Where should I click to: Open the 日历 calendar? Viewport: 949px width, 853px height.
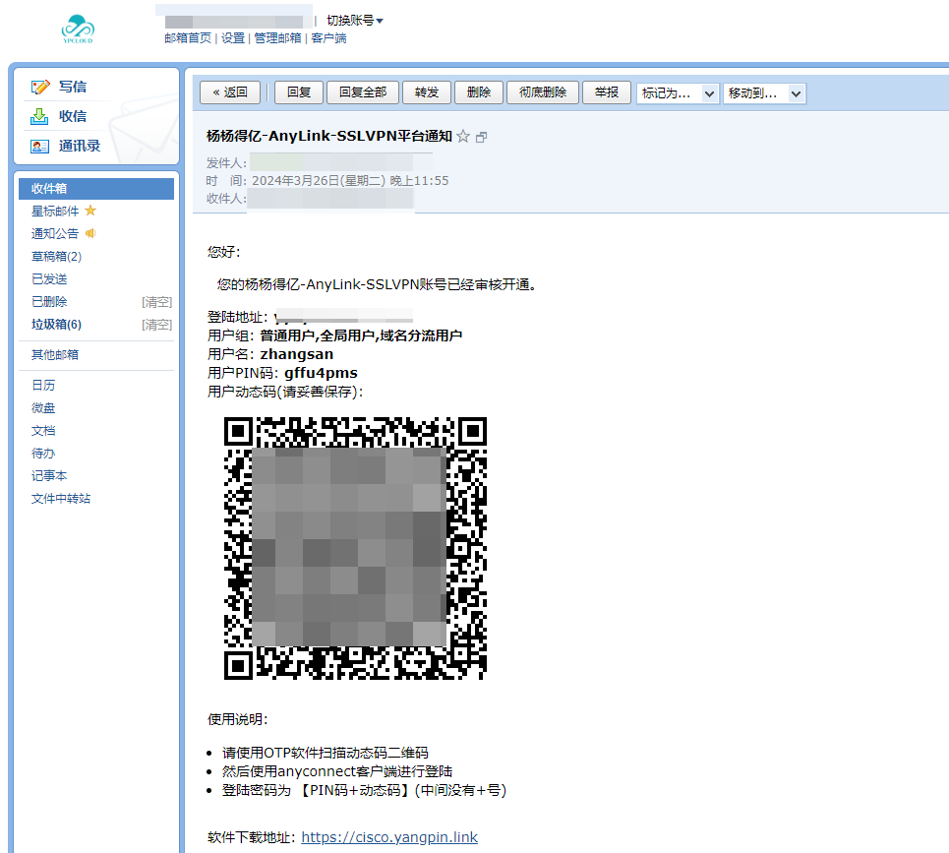tap(43, 385)
